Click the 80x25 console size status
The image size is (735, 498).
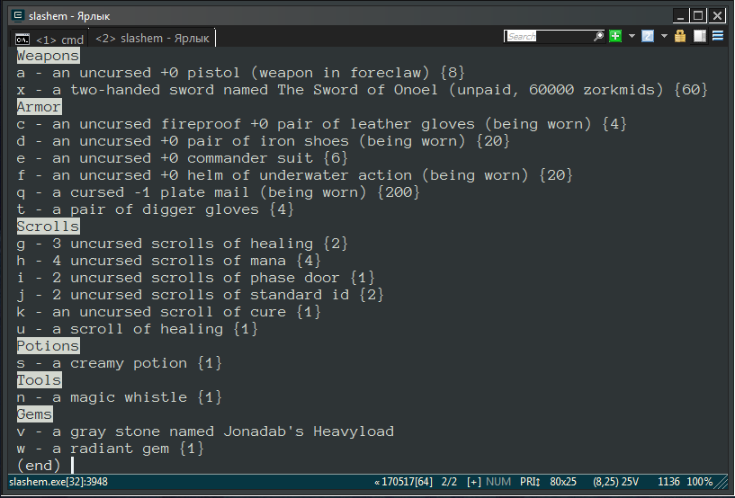point(563,482)
